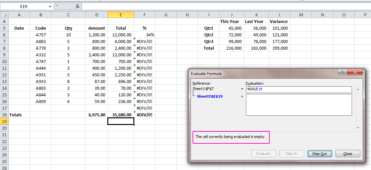The width and height of the screenshot is (371, 170).
Task: Click the bold #DIV/0! cell in row 18
Action: tap(144, 115)
